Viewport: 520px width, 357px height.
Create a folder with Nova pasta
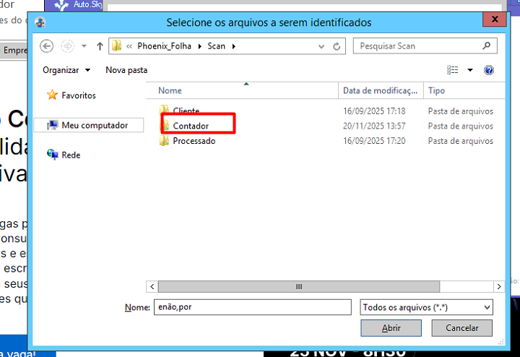[126, 70]
